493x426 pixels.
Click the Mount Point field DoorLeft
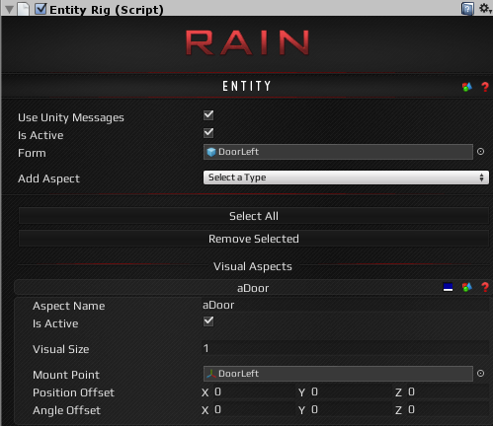pos(338,374)
